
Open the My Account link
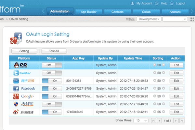coord(144,4)
